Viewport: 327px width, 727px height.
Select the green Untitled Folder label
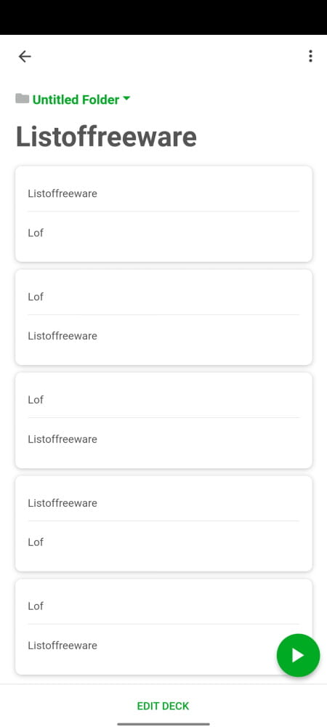76,100
